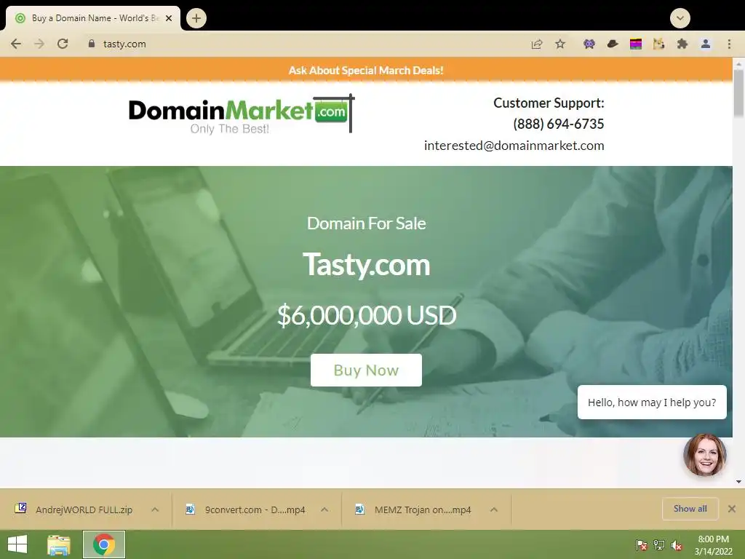Click Show all downloads button
Viewport: 745px width, 559px height.
tap(690, 509)
